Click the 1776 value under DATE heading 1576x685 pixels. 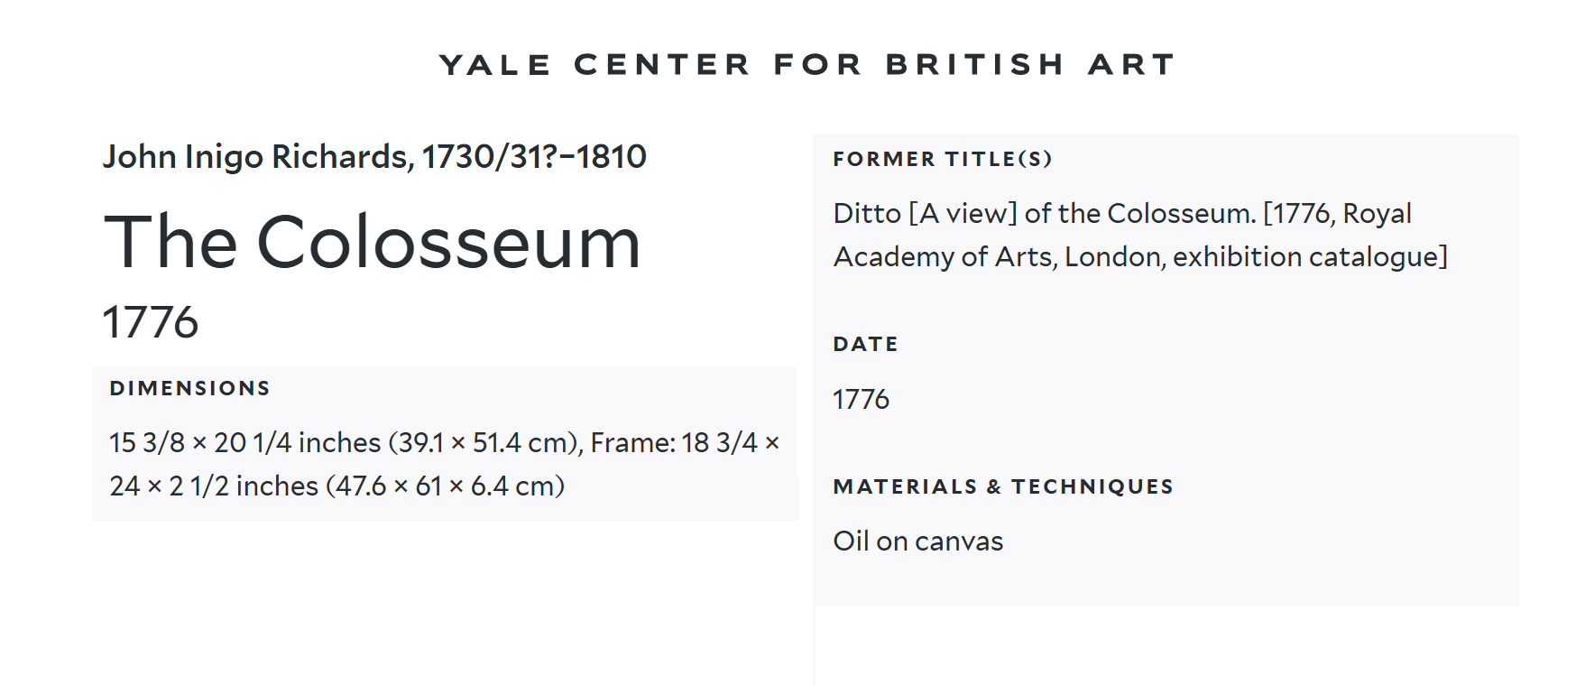[861, 400]
